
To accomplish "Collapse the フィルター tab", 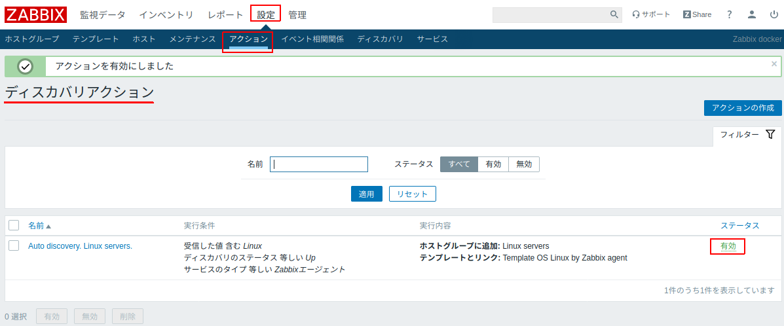I will pos(747,134).
